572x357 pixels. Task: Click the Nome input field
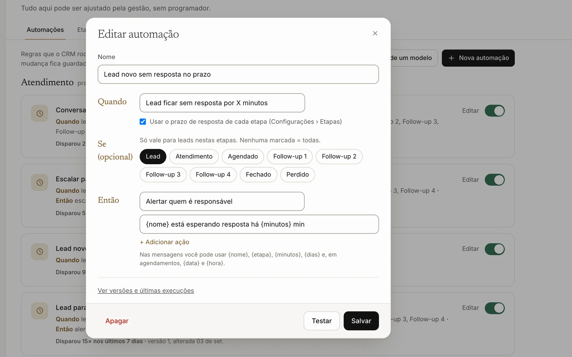238,74
